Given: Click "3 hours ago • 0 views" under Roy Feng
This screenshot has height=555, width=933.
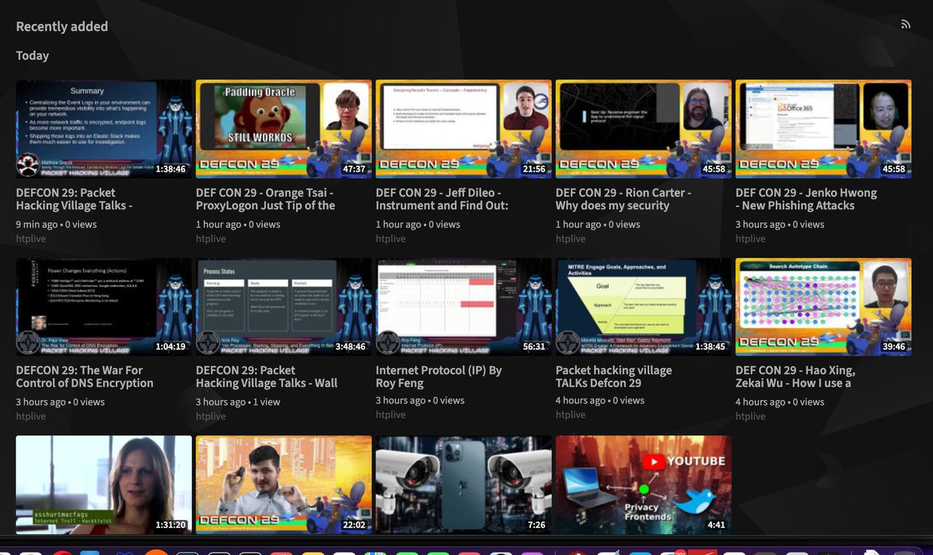Looking at the screenshot, I should [421, 400].
